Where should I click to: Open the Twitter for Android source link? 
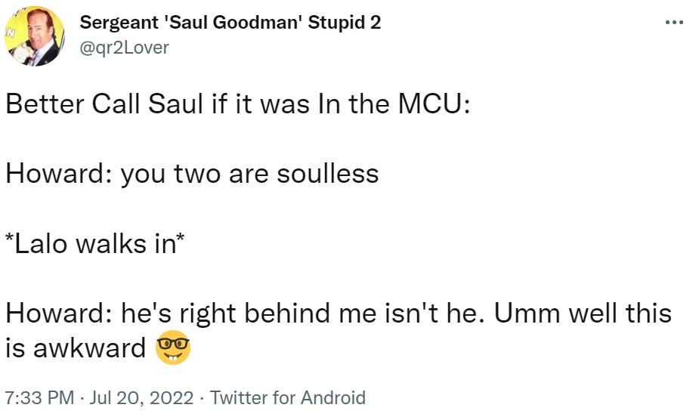coord(287,397)
